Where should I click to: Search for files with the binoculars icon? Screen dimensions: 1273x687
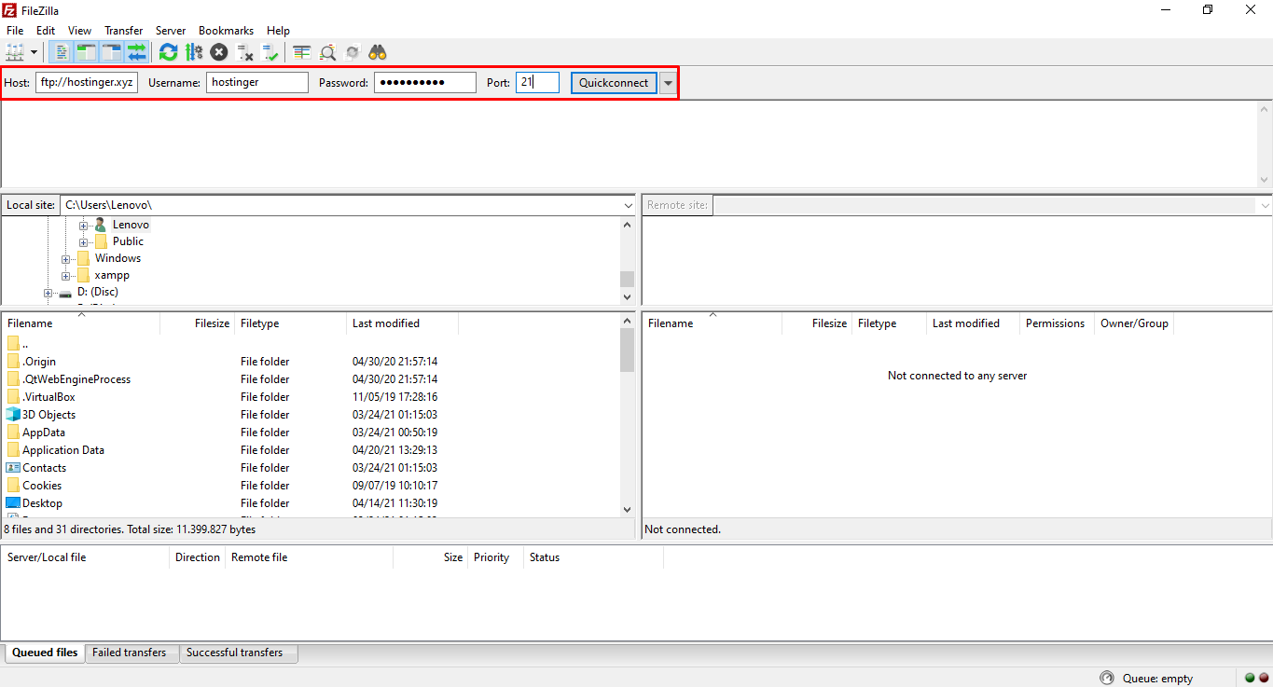pyautogui.click(x=377, y=51)
